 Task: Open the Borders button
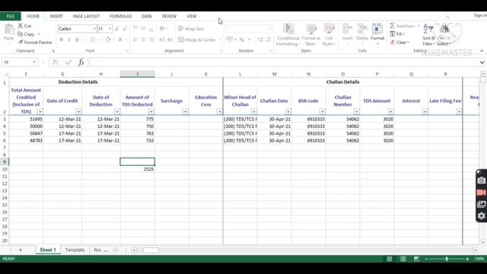93,40
